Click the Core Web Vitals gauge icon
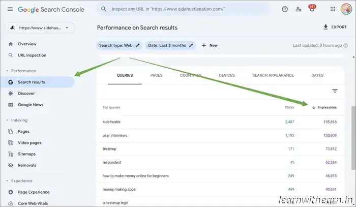This screenshot has height=207, width=356. (x=11, y=203)
